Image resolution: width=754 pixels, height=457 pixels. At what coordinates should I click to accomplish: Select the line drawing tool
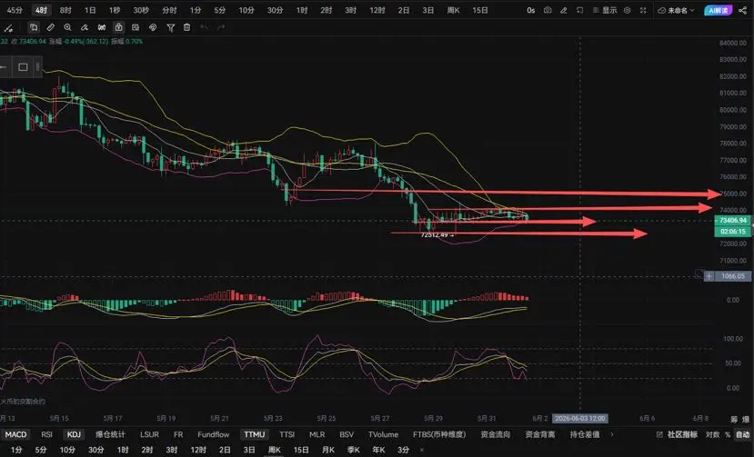pos(8,28)
